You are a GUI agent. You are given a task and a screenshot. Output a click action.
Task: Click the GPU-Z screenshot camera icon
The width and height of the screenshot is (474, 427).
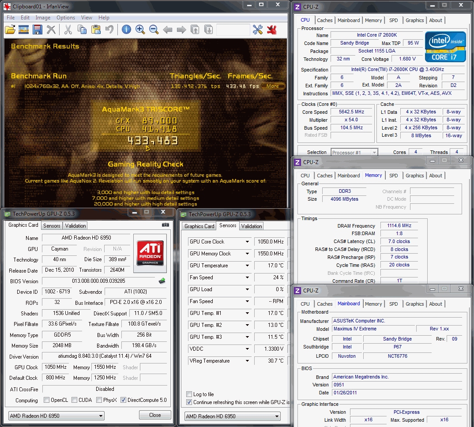coord(166,225)
